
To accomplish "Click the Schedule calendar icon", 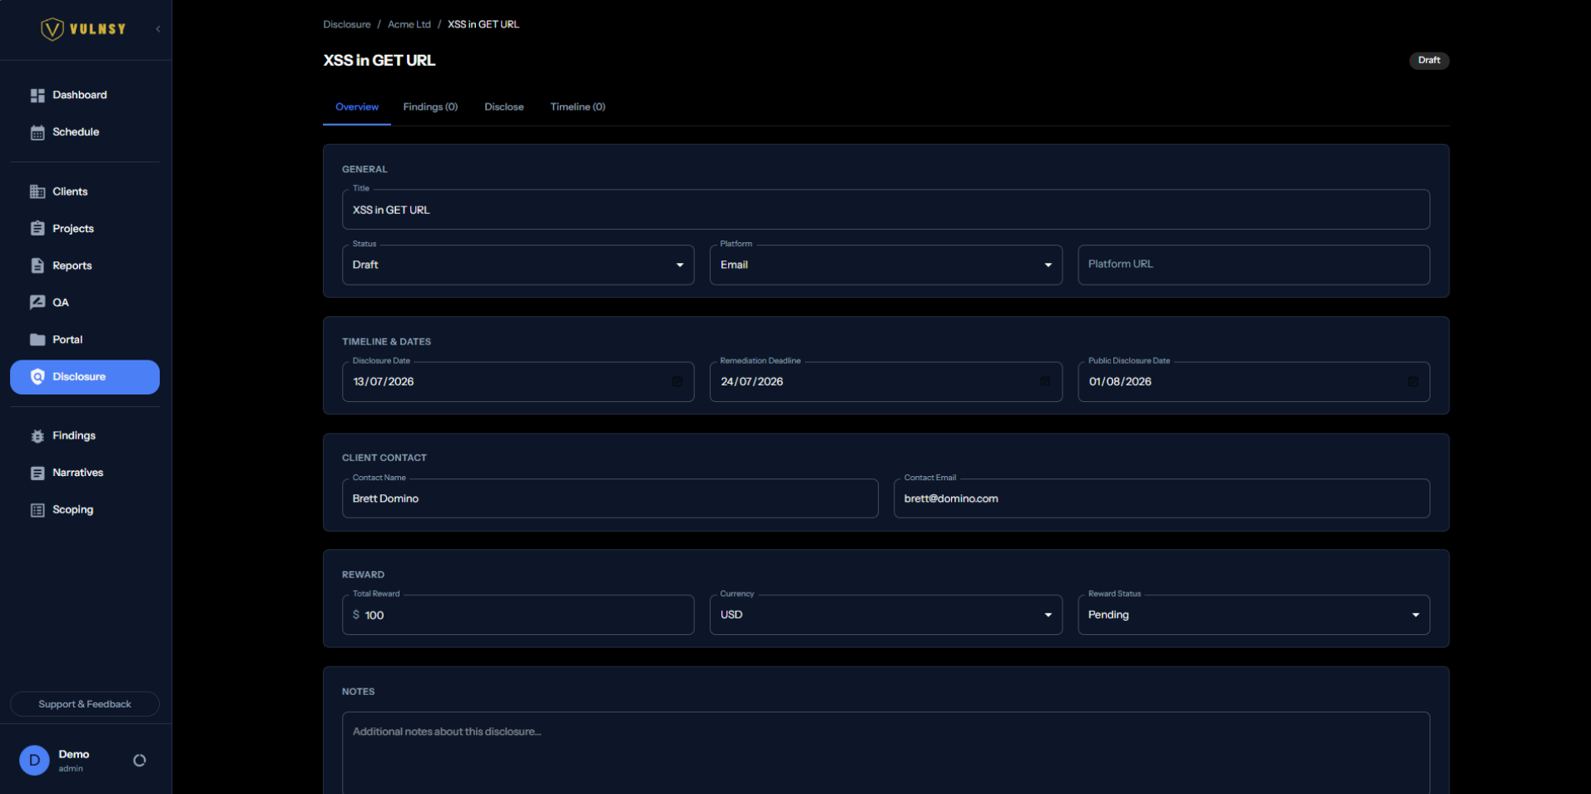I will click(37, 132).
